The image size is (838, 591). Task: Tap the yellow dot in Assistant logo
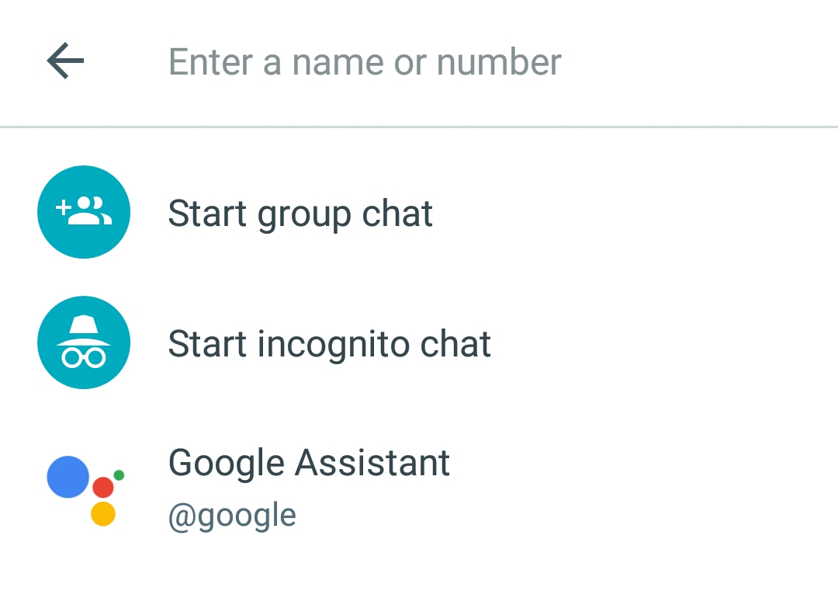[x=103, y=514]
